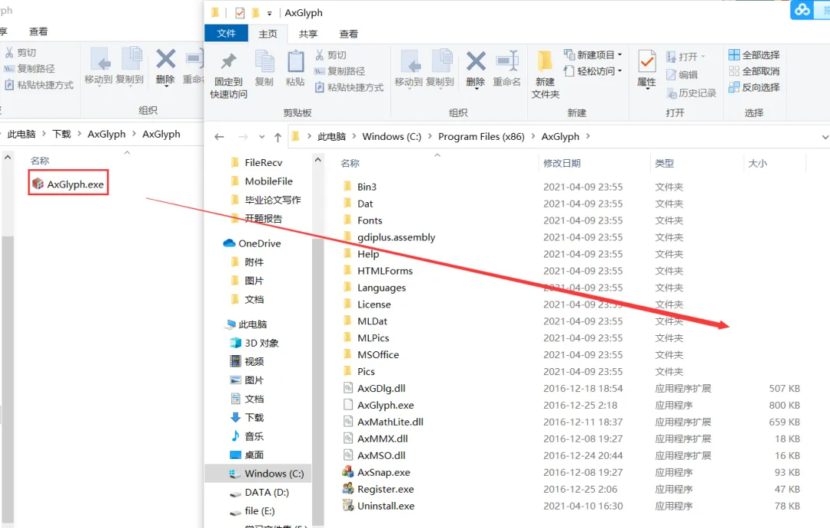This screenshot has height=528, width=830.
Task: Click Cut in back window ribbon
Action: point(21,52)
